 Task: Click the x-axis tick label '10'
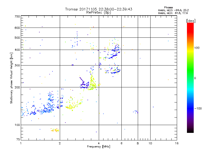[150, 143]
